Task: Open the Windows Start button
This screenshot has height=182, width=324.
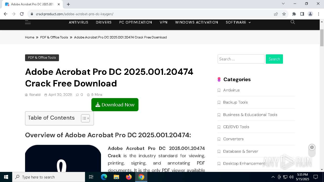Action: click(6, 177)
